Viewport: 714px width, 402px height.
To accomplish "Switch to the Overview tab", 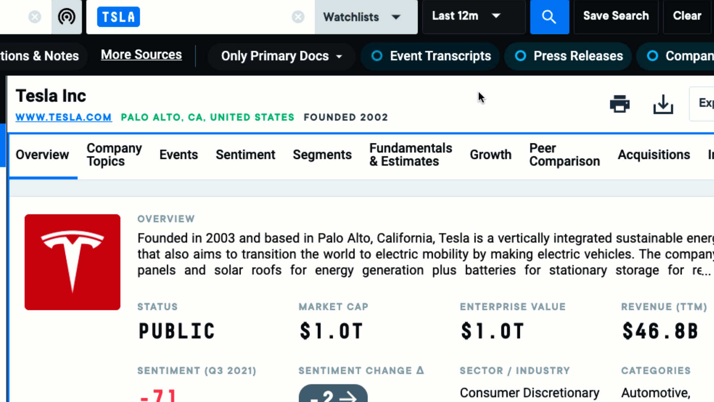I will 42,155.
